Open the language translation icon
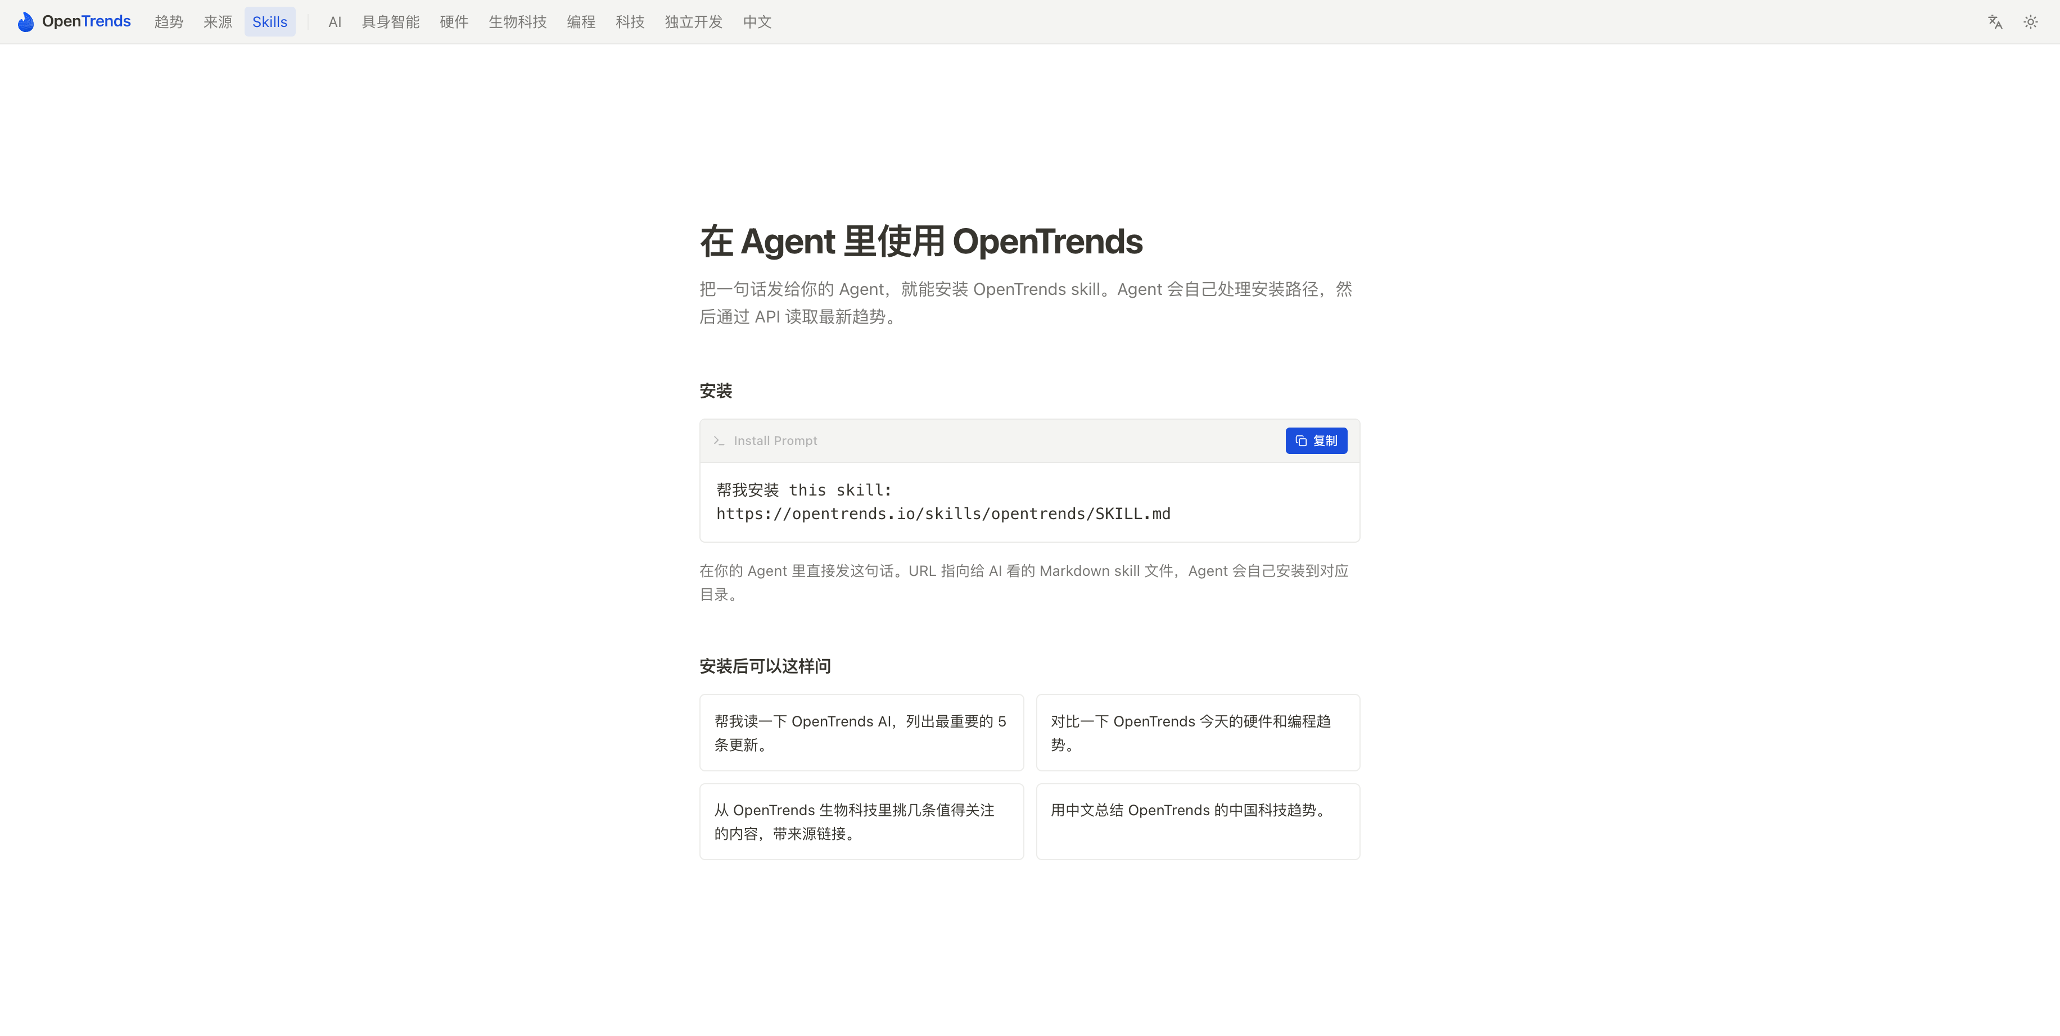This screenshot has height=1036, width=2060. (x=1995, y=21)
